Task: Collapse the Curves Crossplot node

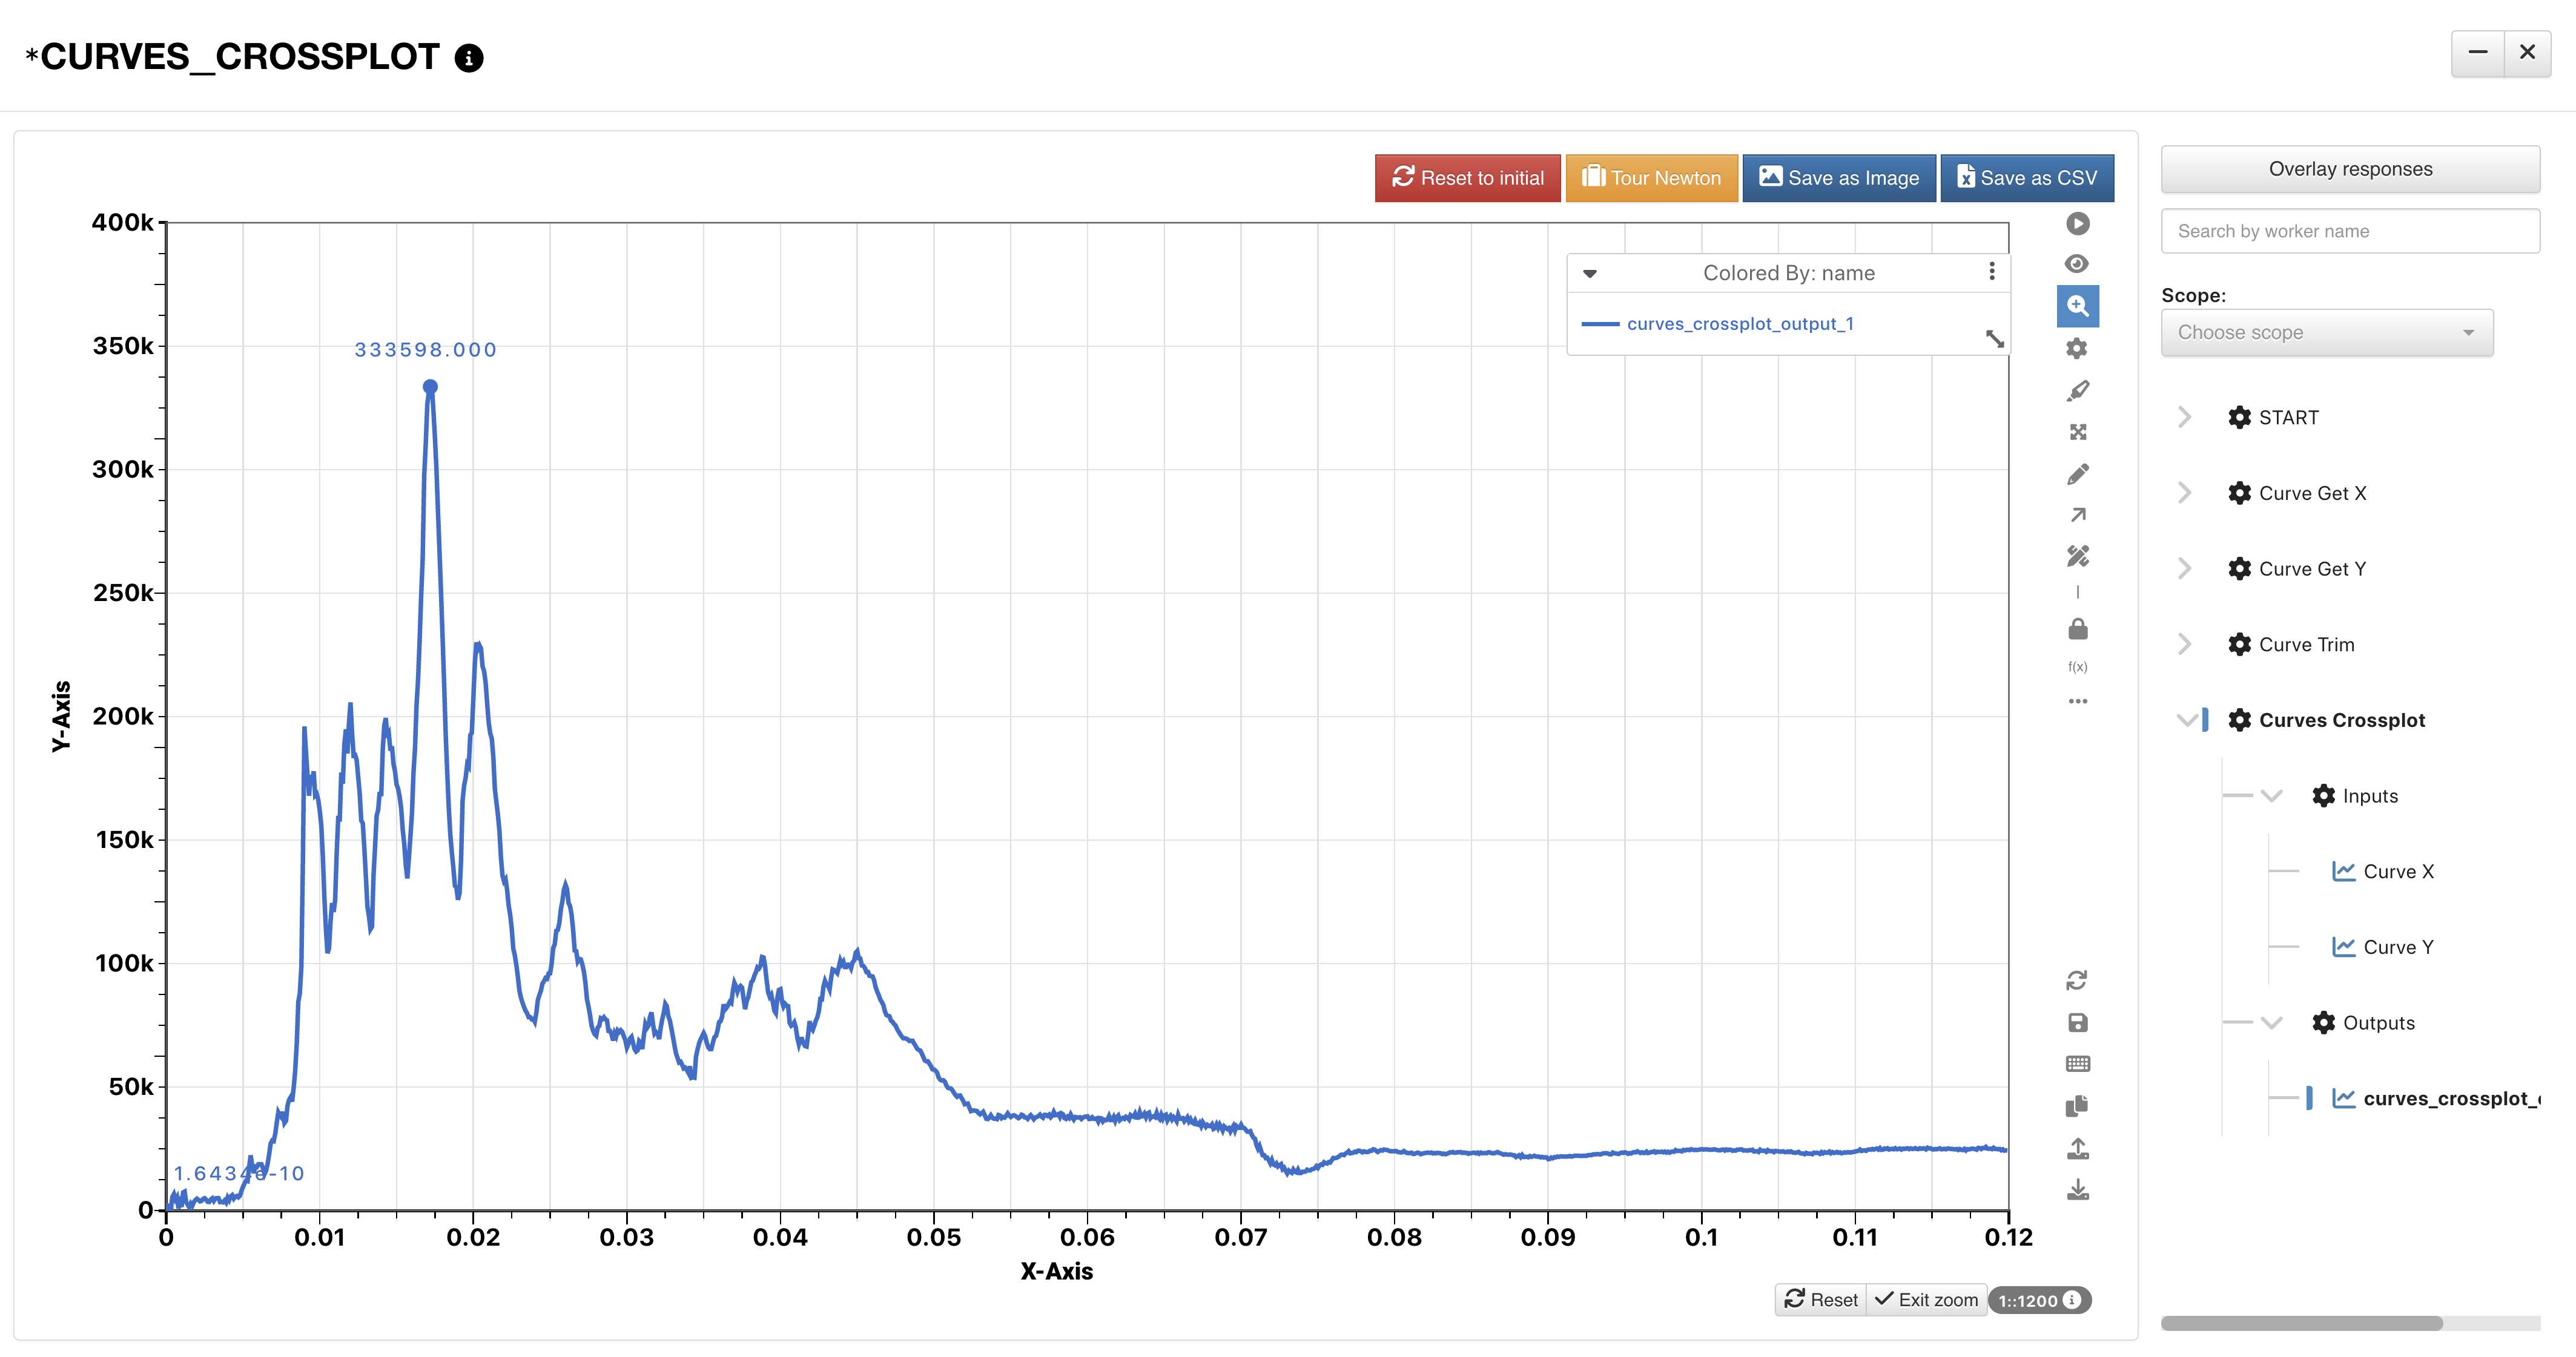Action: pos(2186,720)
